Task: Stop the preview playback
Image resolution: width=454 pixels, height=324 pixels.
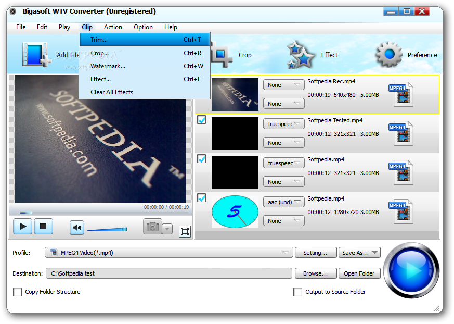Action: pos(44,226)
